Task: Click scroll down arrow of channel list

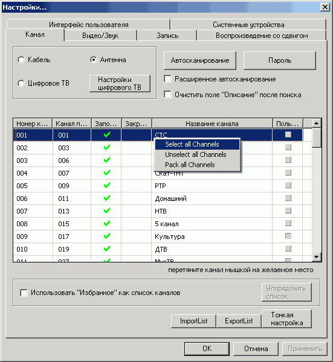Action: (x=316, y=256)
